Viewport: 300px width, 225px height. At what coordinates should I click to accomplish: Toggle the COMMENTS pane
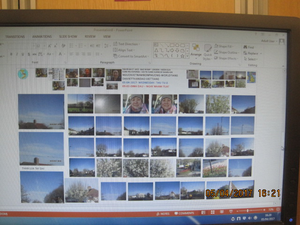point(184,213)
